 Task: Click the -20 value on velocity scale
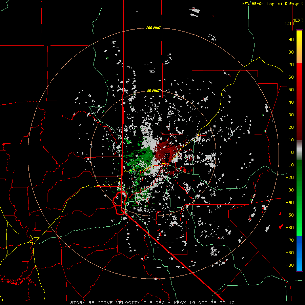tap(290, 178)
